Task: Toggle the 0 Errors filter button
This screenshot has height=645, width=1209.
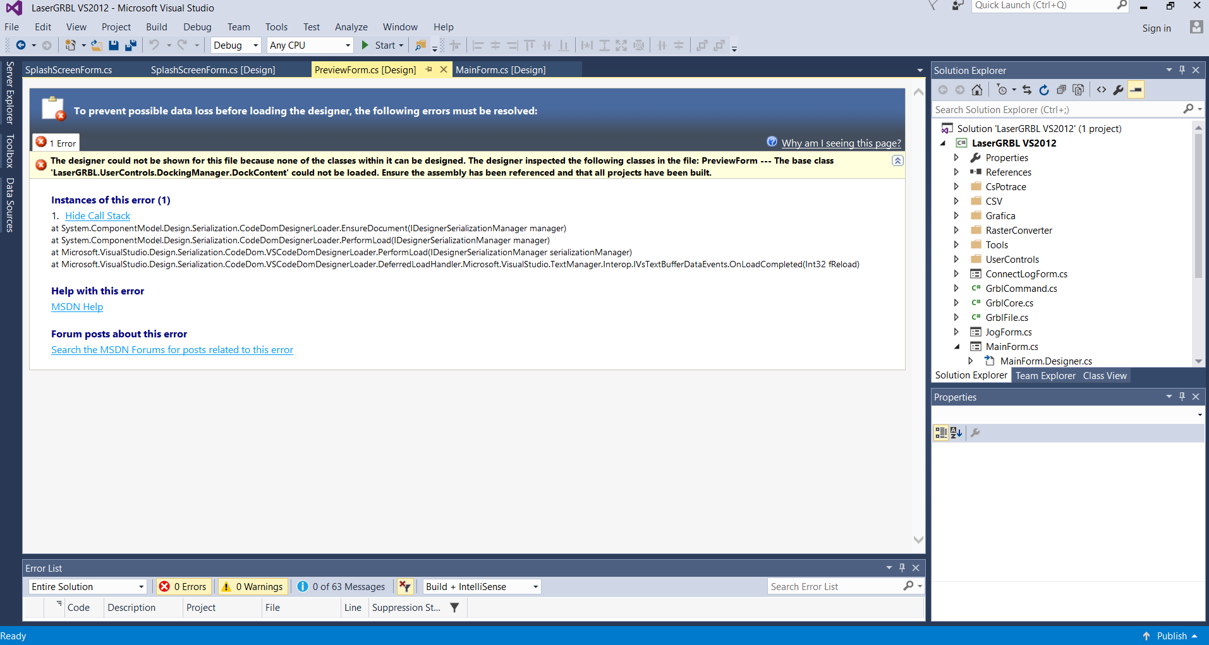Action: [x=183, y=587]
